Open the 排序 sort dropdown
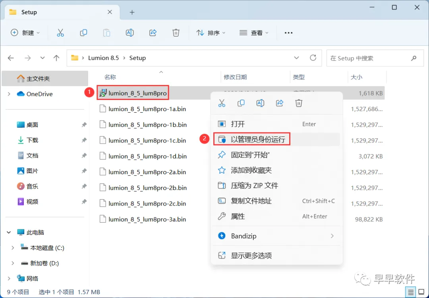 coord(211,33)
